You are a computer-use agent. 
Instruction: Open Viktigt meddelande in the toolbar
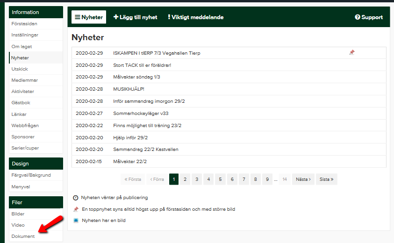click(196, 17)
